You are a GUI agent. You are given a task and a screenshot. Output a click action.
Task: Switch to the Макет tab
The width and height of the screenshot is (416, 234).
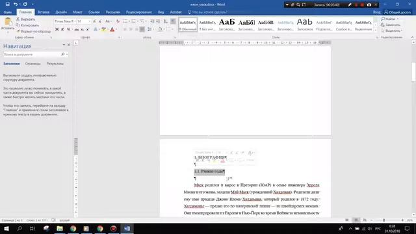pos(77,12)
